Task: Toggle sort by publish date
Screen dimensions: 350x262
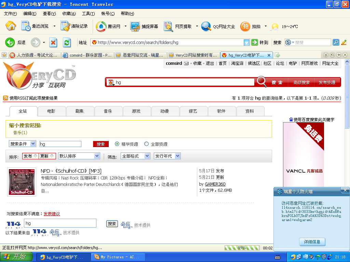Action: 30,156
